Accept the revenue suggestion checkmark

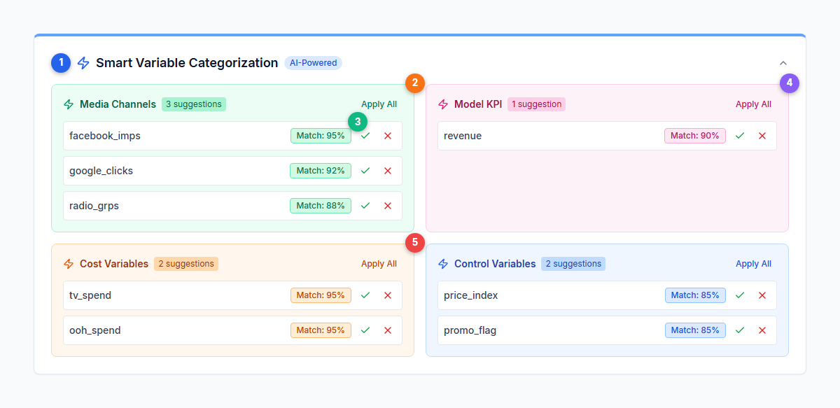740,136
